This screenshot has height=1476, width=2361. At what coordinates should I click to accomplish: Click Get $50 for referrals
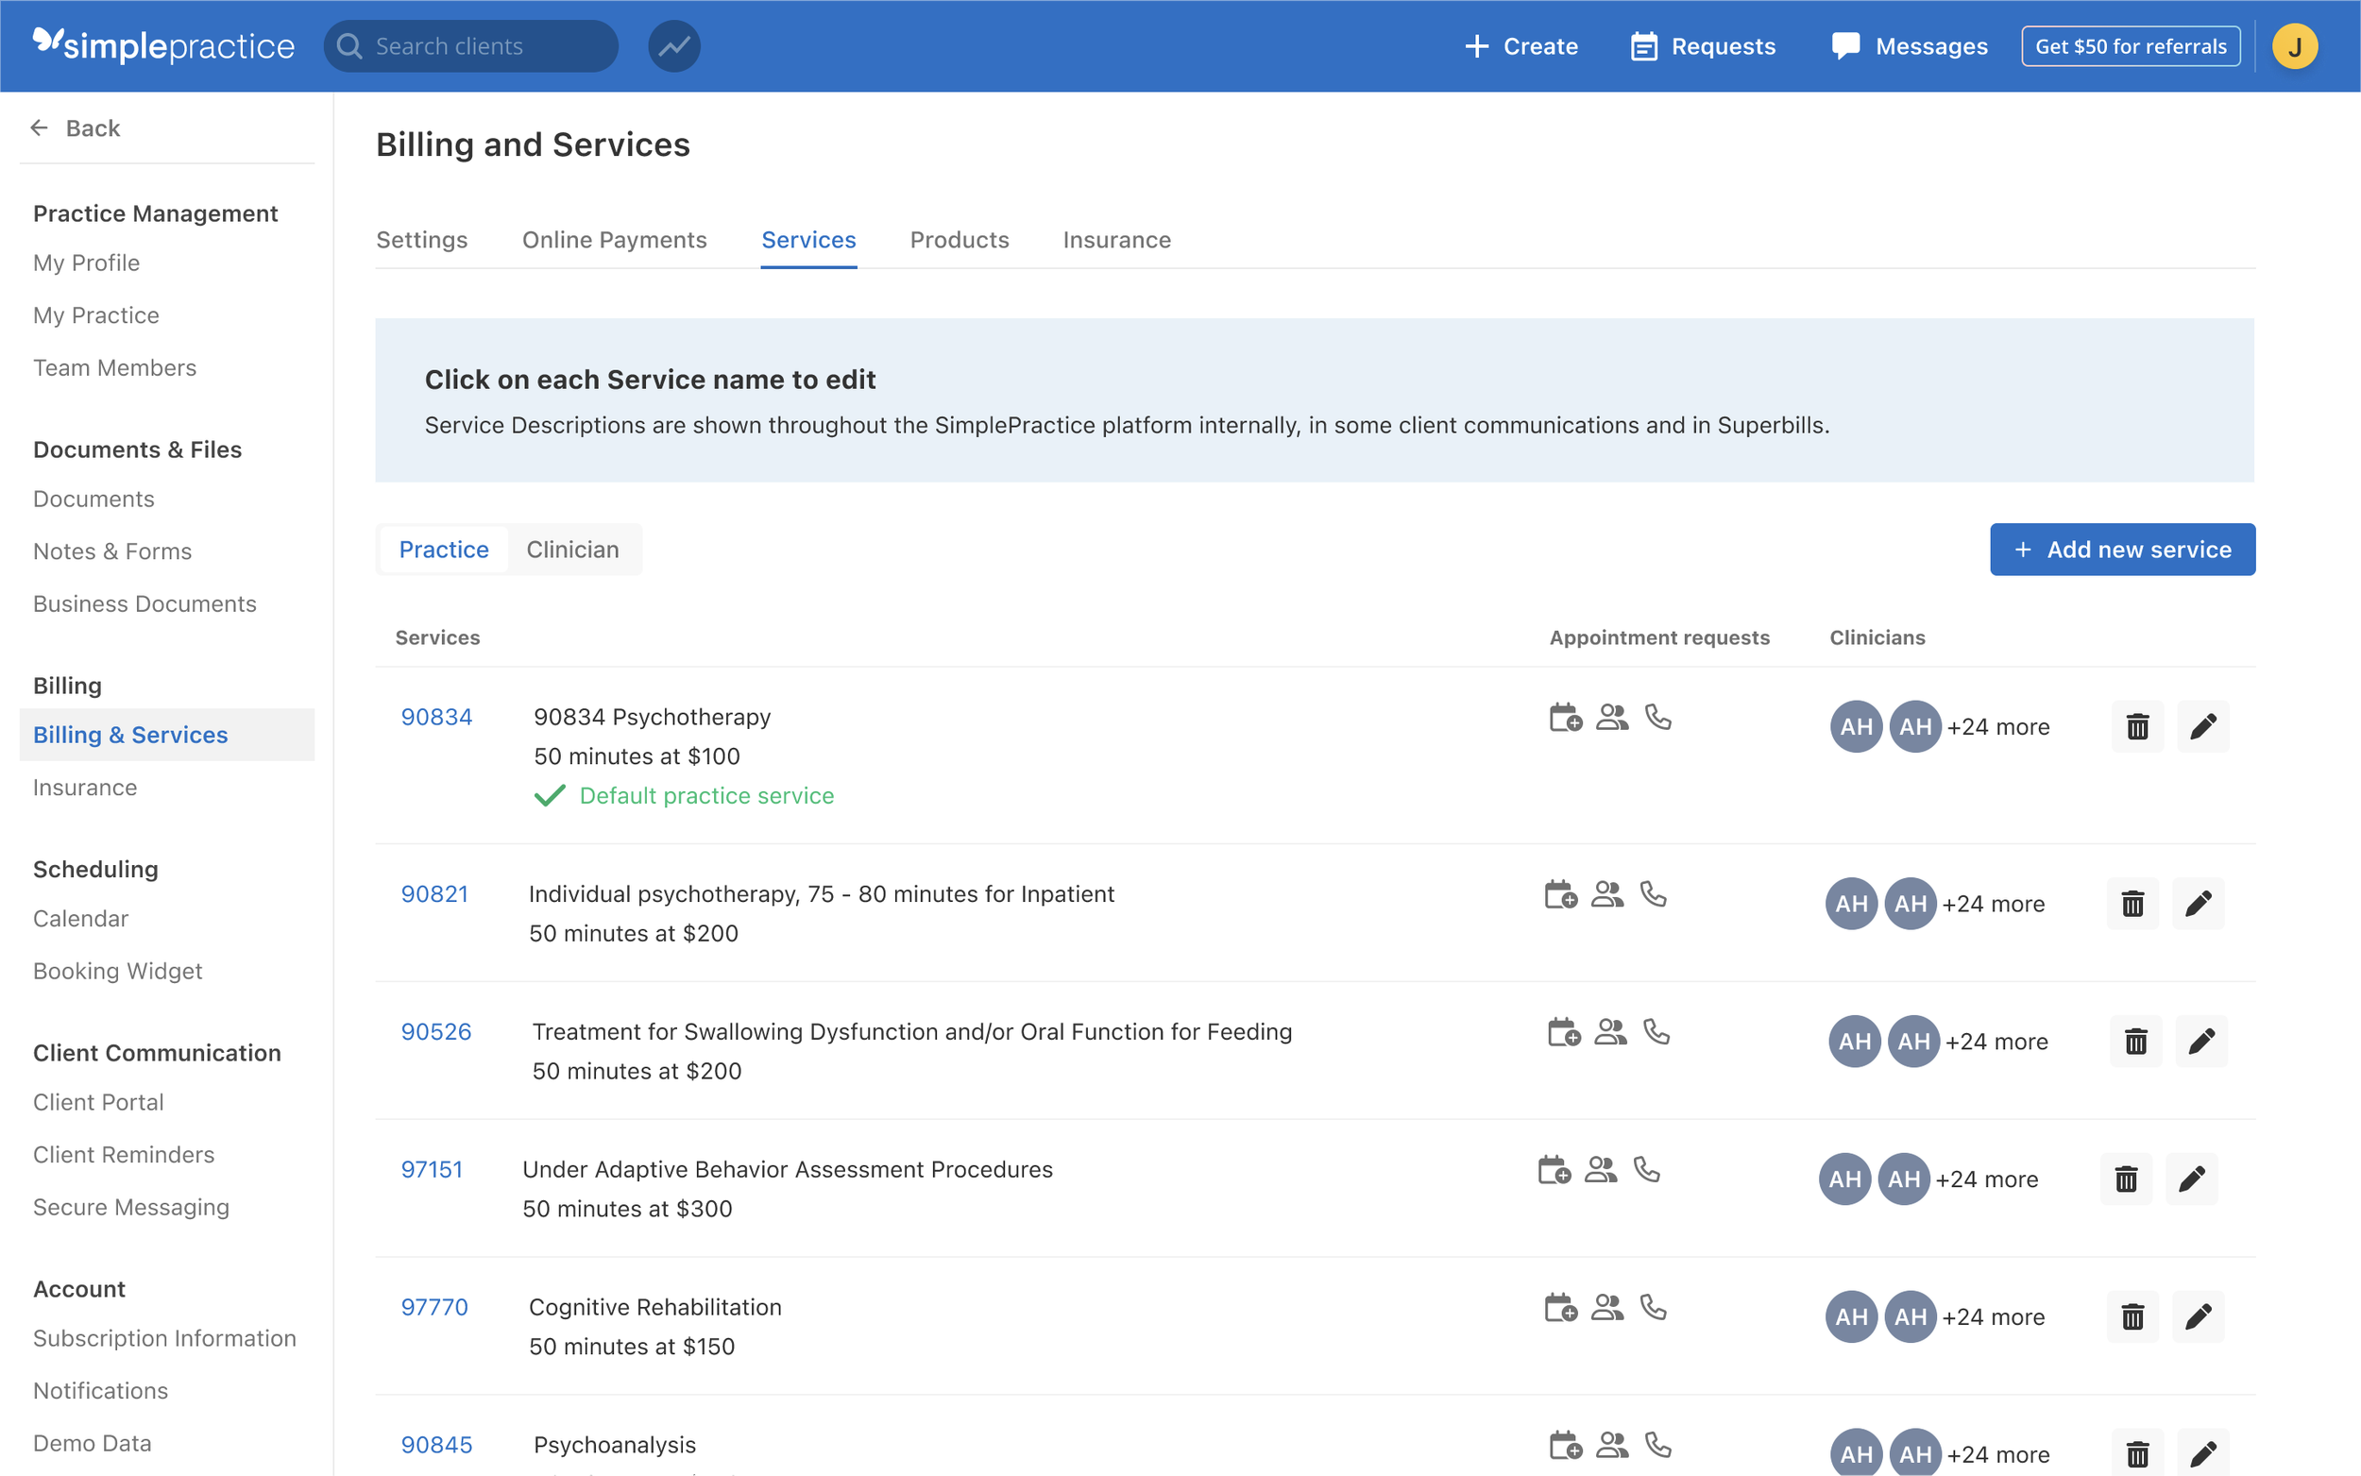pos(2130,46)
